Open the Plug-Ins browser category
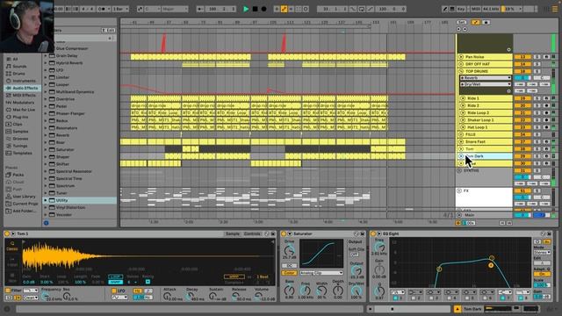Screen dimensions: 562x316 coord(20,117)
